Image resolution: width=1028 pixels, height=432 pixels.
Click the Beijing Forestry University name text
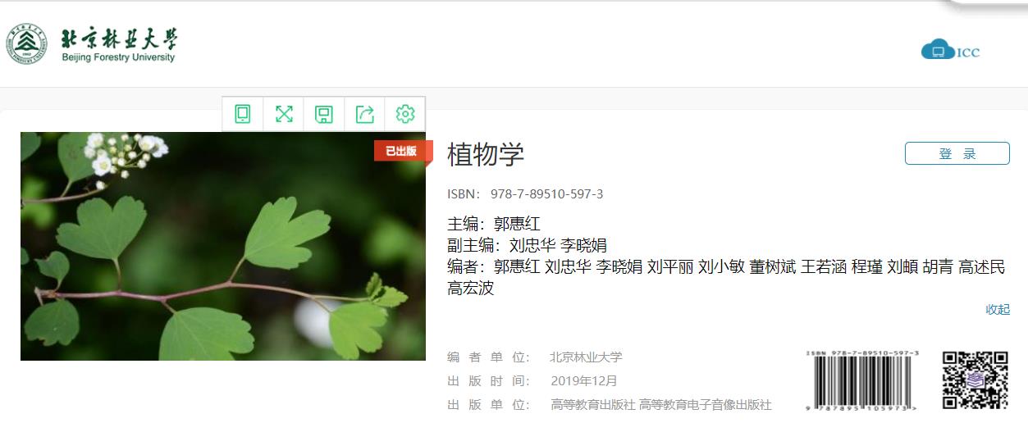pos(118,45)
